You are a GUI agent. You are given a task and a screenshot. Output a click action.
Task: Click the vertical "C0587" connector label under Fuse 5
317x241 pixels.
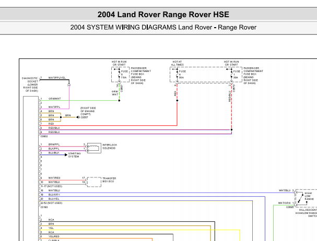[122, 88]
